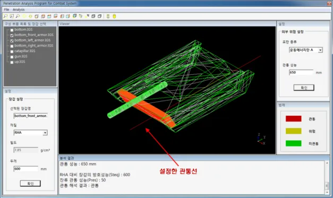Uncheck the bottom_front_armor.IGS checkbox

[x=12, y=35]
